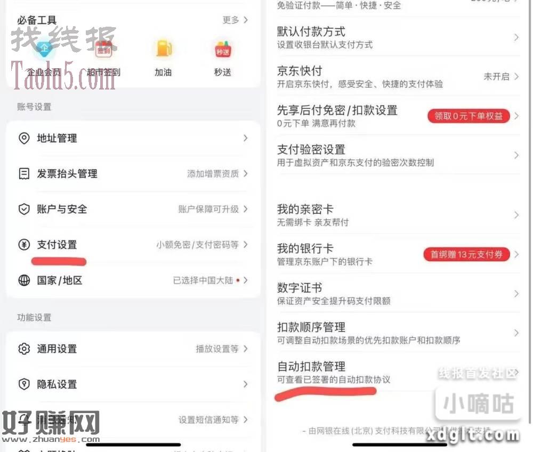Screen dimensions: 533x452
Task: Click the 通用设置 gear icon
Action: coord(24,349)
